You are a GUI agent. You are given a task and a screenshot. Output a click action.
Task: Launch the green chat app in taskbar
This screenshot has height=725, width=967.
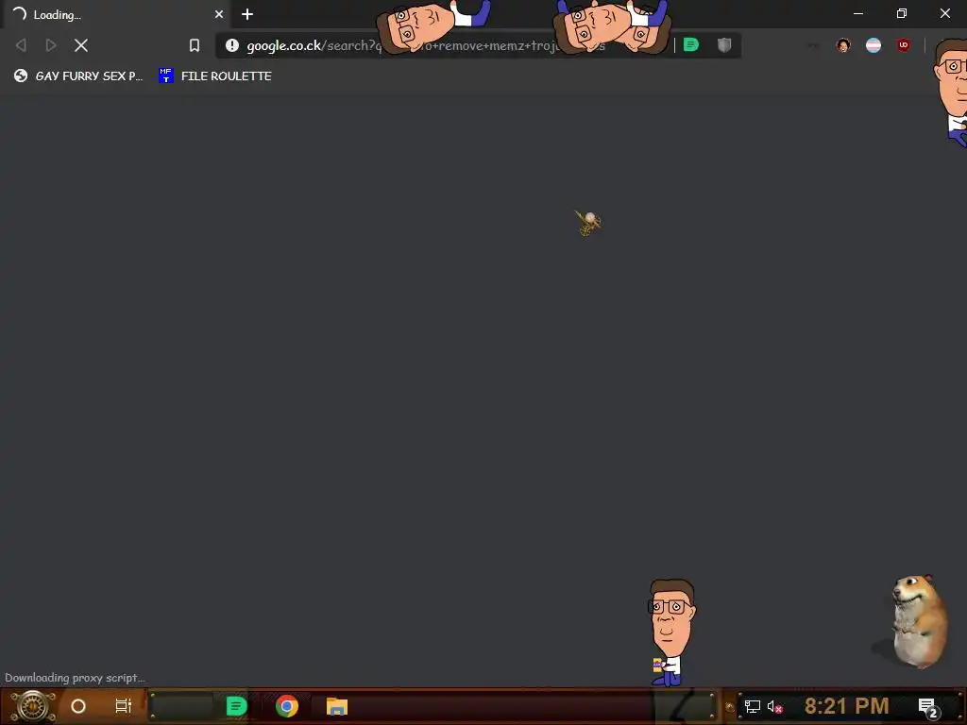[236, 706]
